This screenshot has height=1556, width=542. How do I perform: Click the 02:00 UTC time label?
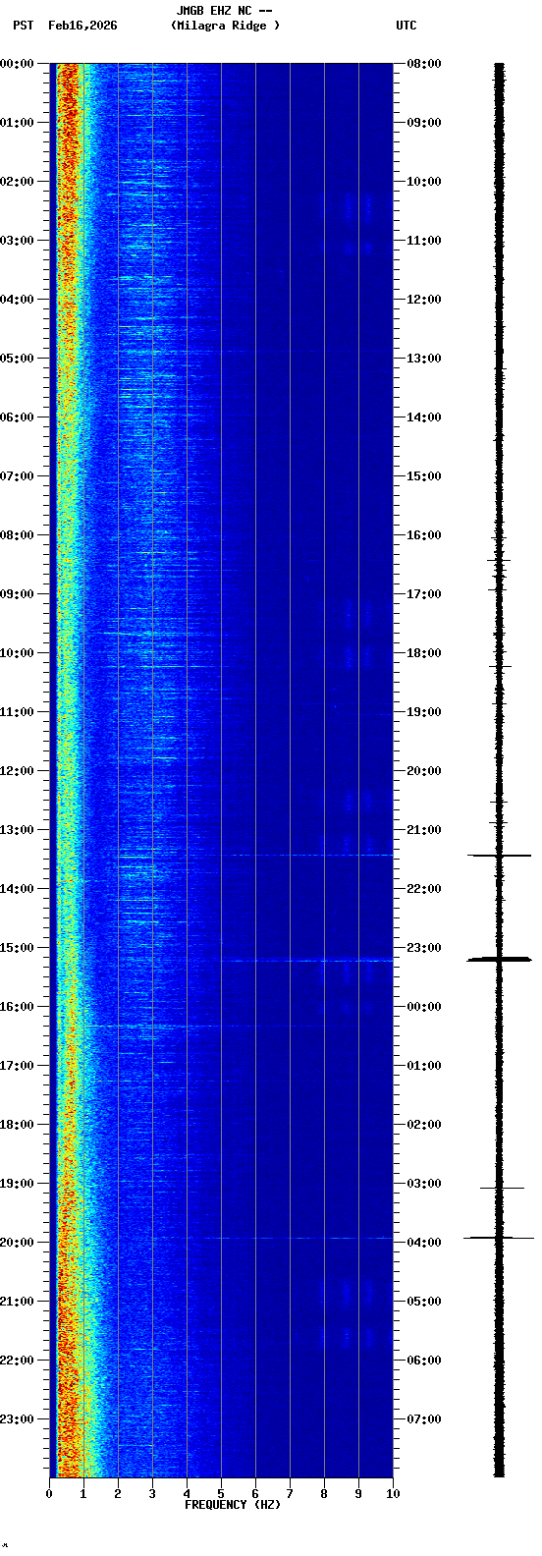click(x=424, y=1125)
